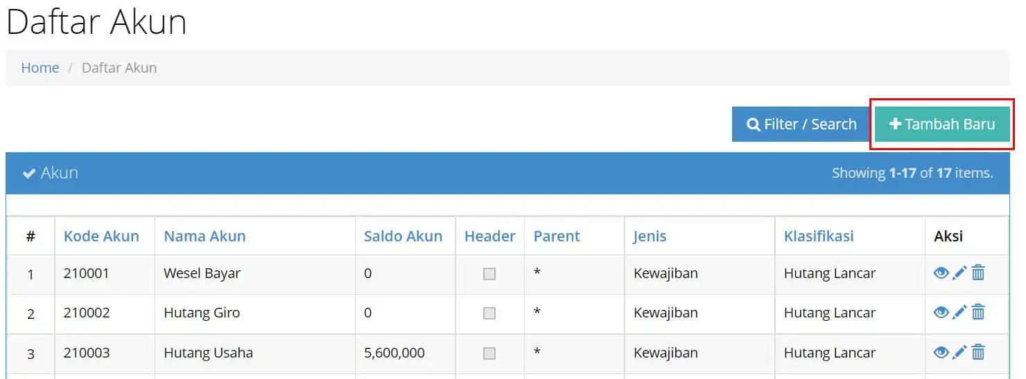This screenshot has height=379, width=1026.
Task: Open the Filter / Search panel
Action: (801, 124)
